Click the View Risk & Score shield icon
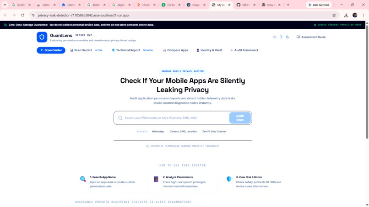This screenshot has width=369, height=207. pos(229,179)
